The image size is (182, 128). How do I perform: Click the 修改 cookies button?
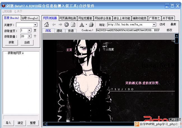click(x=169, y=30)
